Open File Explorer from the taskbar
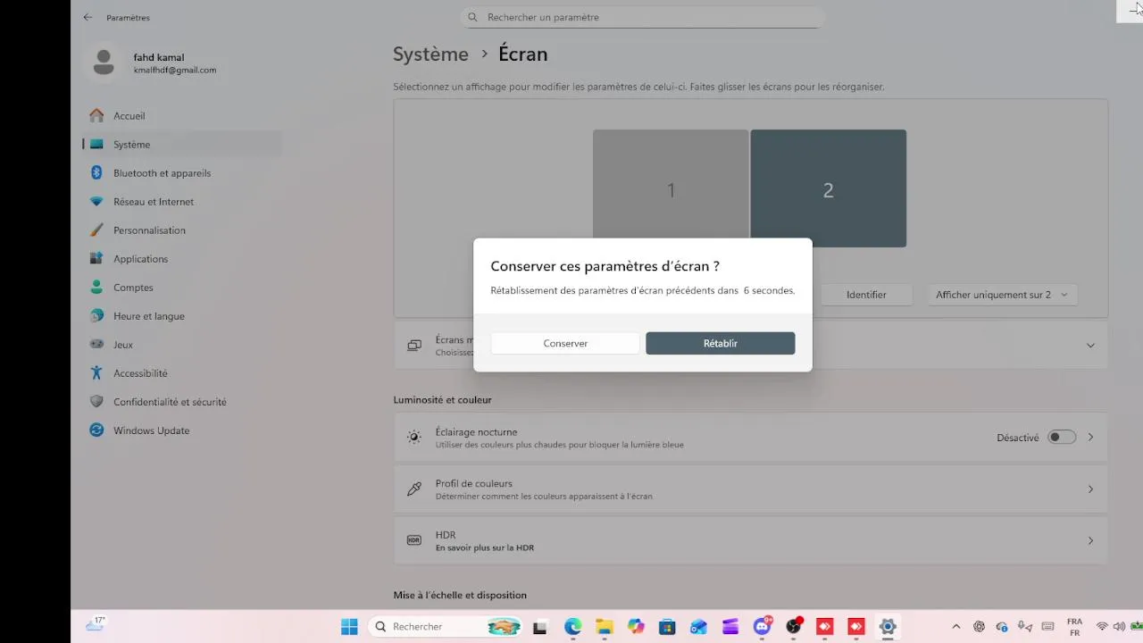 (605, 627)
